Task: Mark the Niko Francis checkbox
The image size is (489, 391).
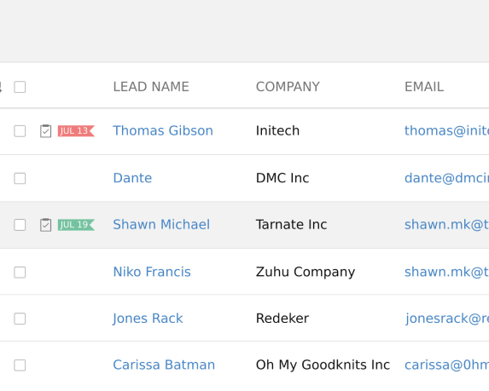Action: coord(20,273)
